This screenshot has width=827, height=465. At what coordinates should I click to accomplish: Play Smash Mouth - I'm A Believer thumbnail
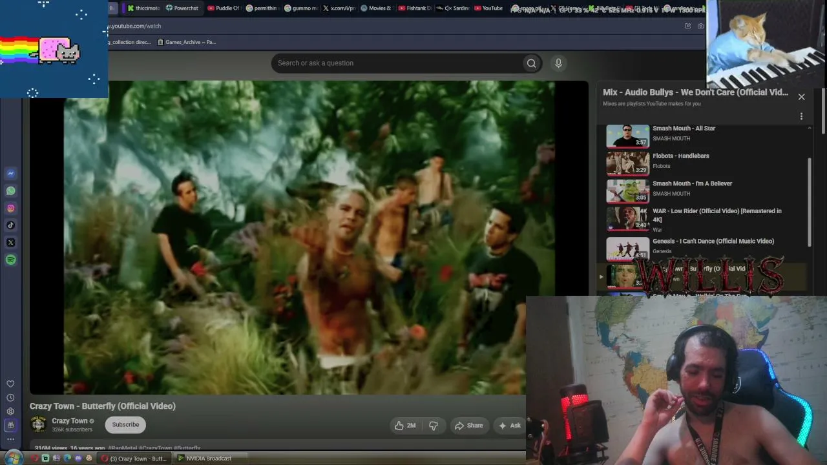[x=627, y=191]
